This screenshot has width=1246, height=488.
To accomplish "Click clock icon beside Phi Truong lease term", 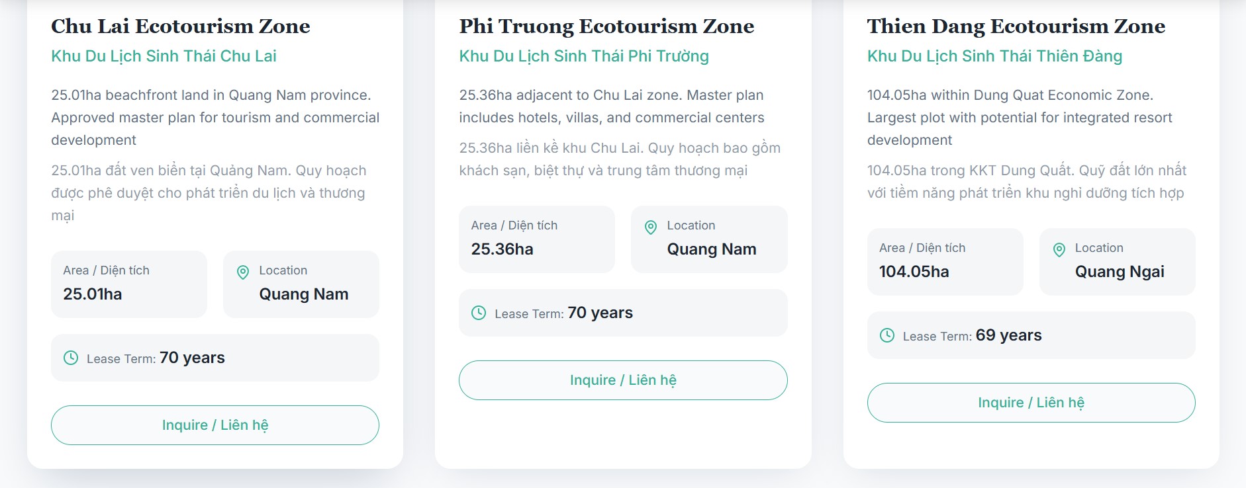I will (x=479, y=313).
